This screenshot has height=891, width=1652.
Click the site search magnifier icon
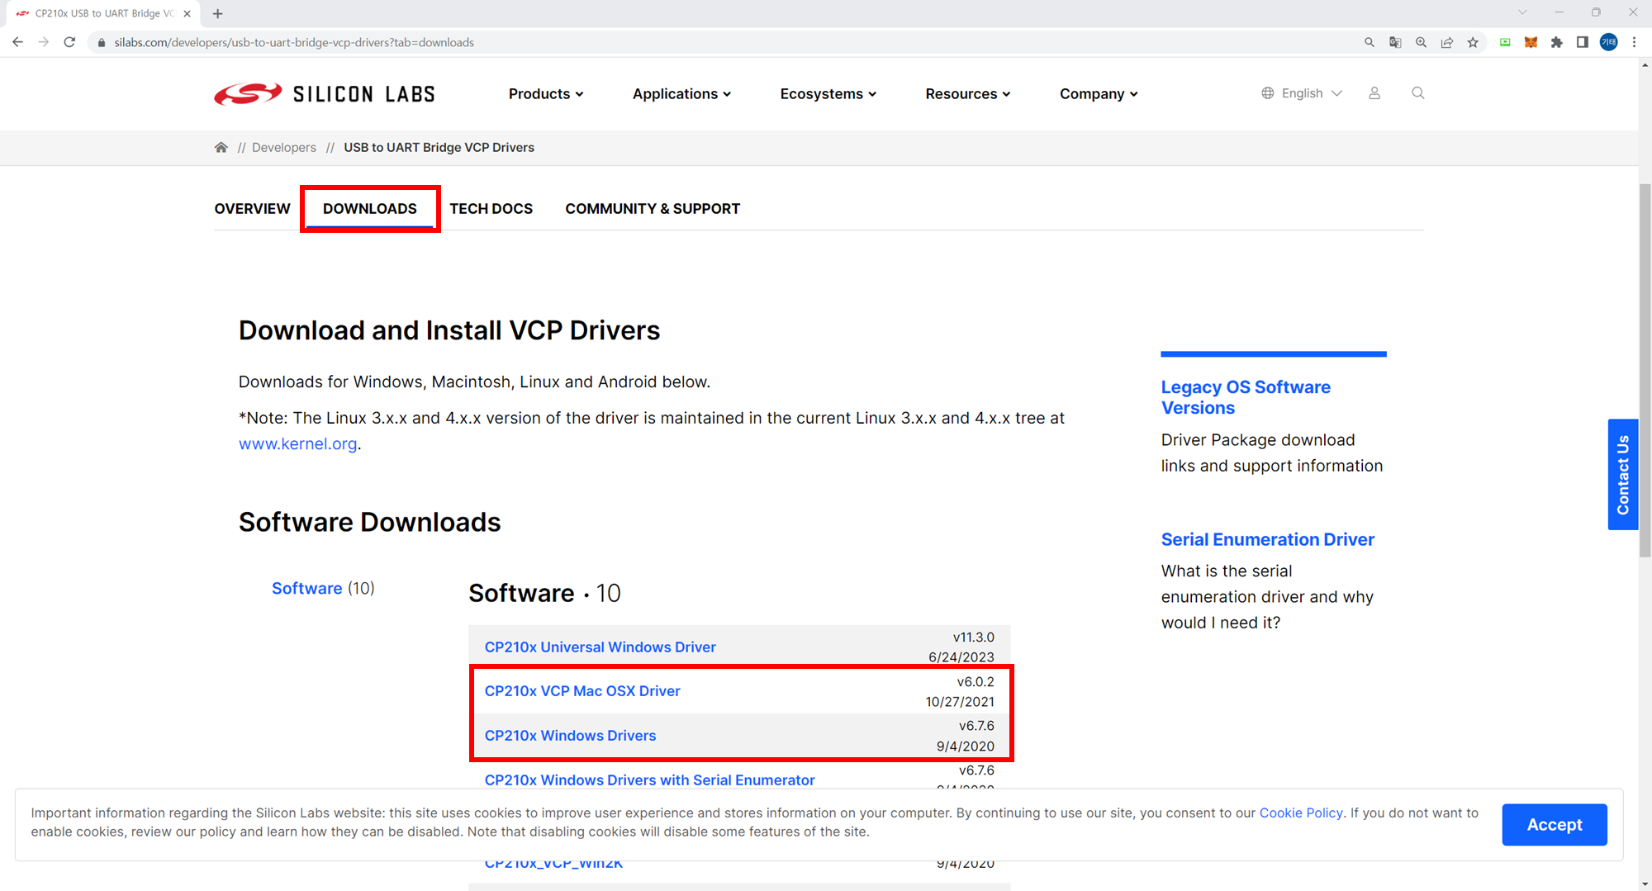click(1418, 93)
